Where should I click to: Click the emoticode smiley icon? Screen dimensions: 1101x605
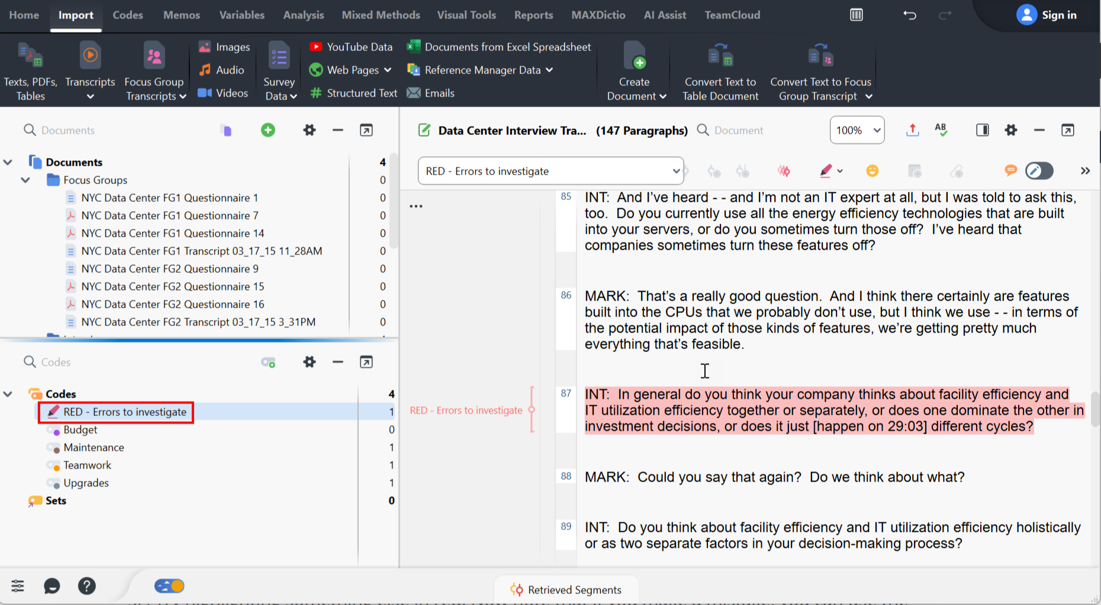coord(873,171)
